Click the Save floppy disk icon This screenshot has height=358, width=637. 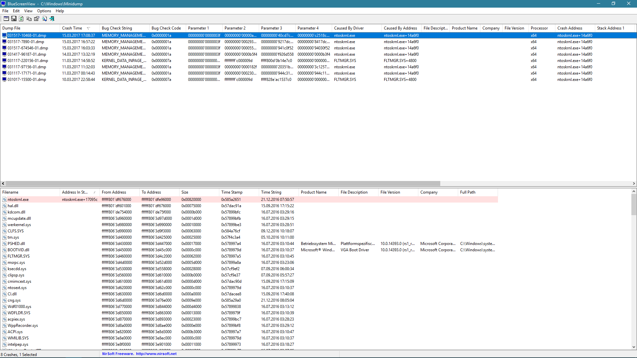[14, 19]
